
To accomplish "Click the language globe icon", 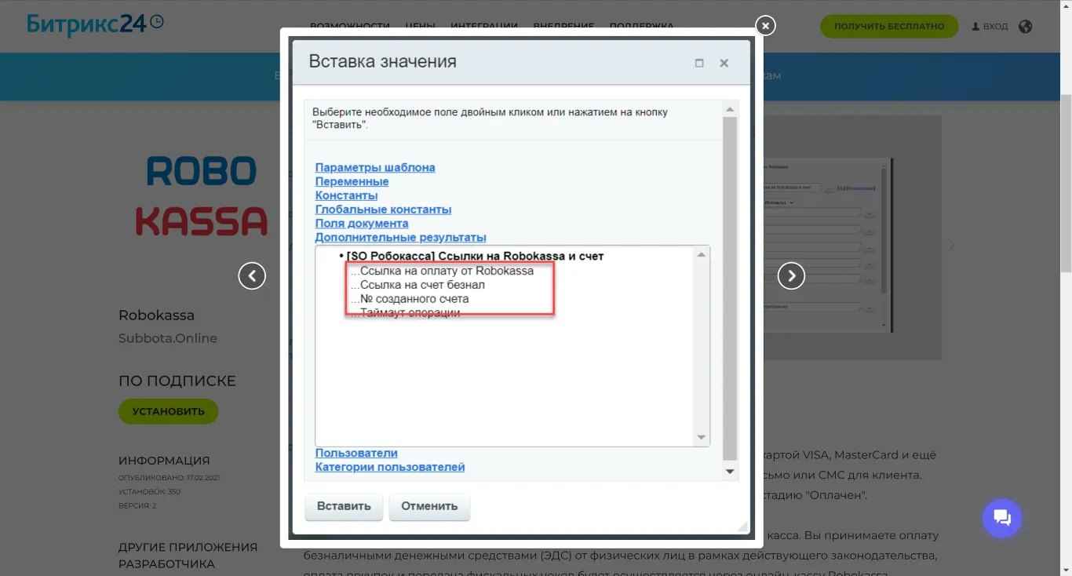I will [1025, 26].
